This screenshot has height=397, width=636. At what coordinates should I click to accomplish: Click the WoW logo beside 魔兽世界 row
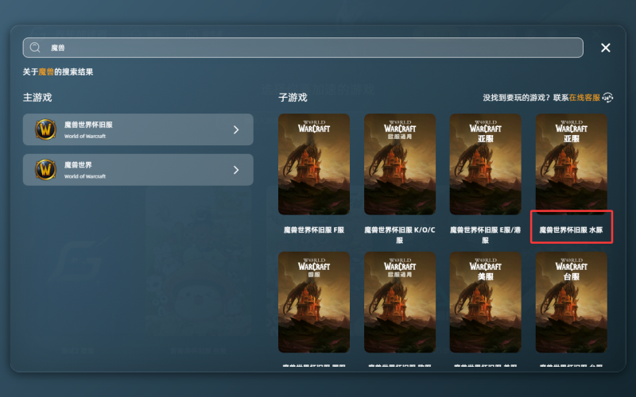(x=45, y=170)
